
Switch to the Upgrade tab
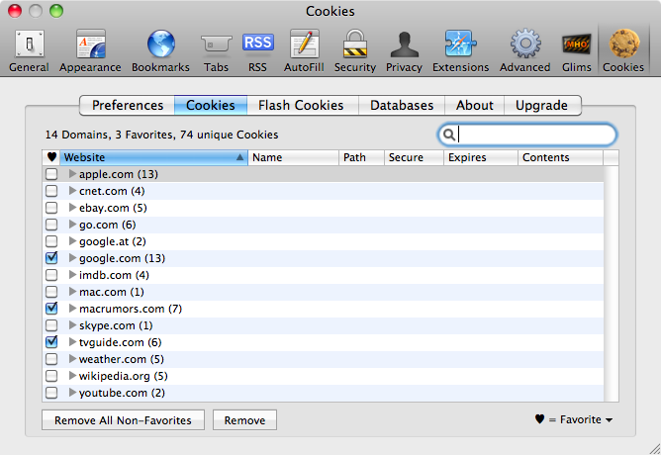pos(542,105)
